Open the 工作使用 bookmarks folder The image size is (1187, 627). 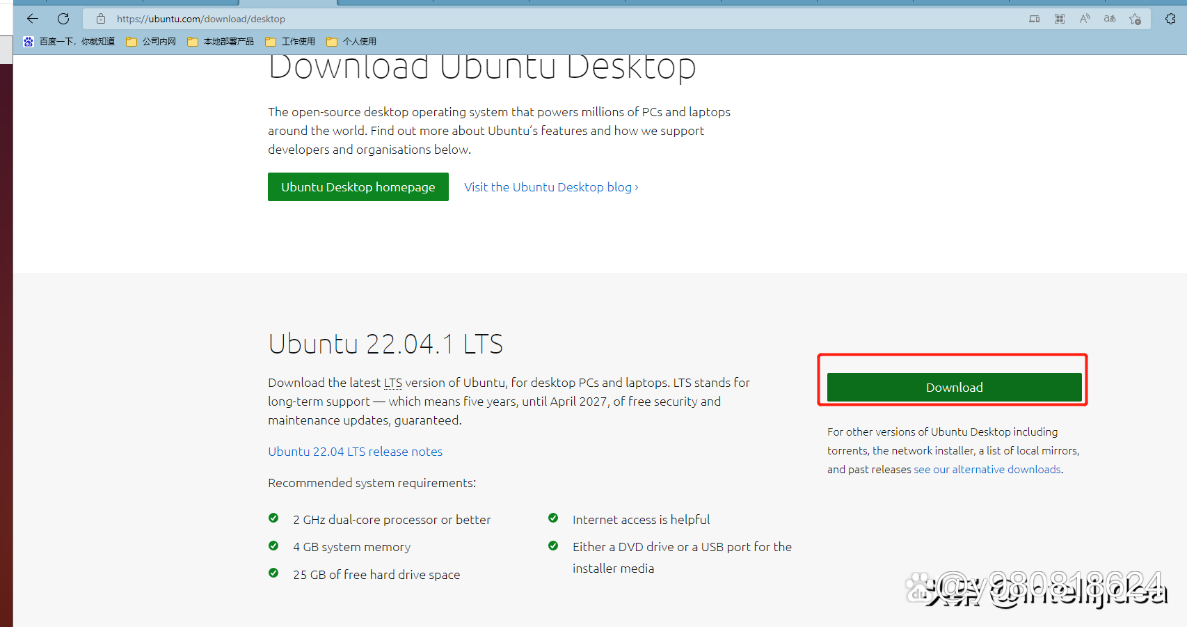pyautogui.click(x=290, y=42)
